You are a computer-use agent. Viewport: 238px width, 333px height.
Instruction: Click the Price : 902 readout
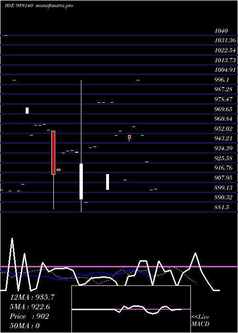pos(30,316)
